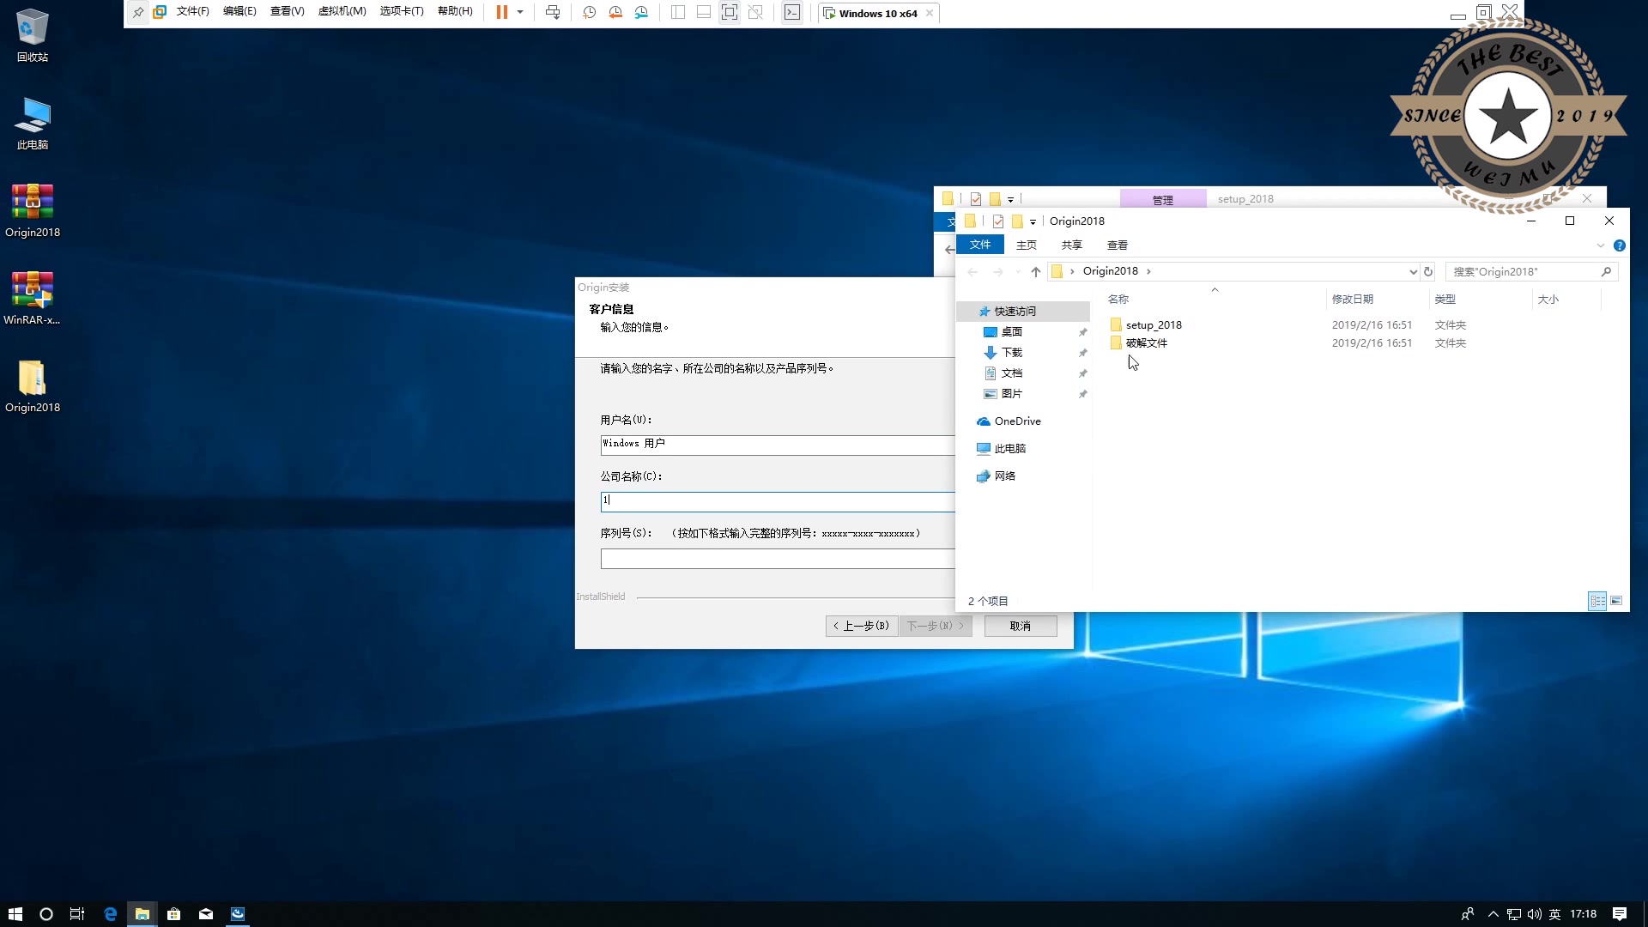
Task: Expand the Explorer ribbon chevron
Action: pos(1600,245)
